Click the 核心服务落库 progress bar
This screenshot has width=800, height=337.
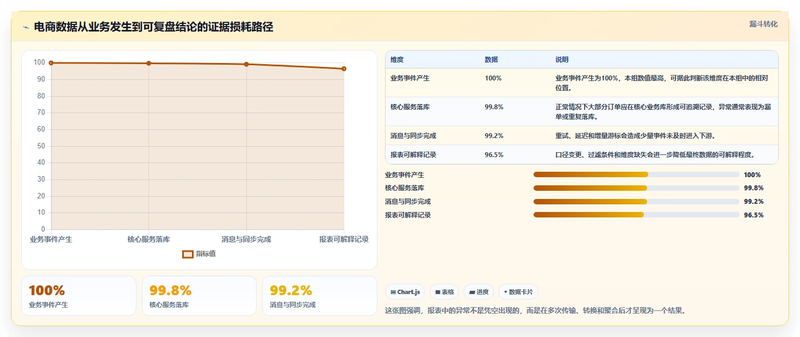coord(636,188)
